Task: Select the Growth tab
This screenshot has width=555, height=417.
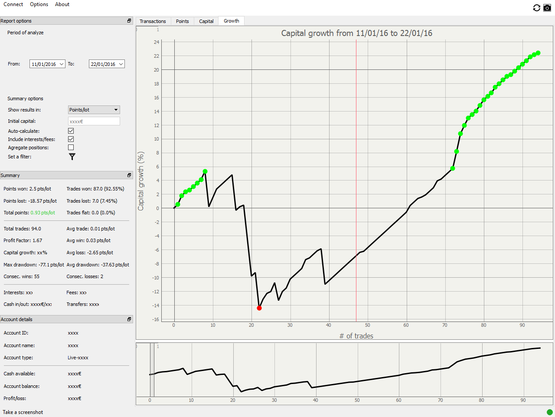Action: point(232,21)
